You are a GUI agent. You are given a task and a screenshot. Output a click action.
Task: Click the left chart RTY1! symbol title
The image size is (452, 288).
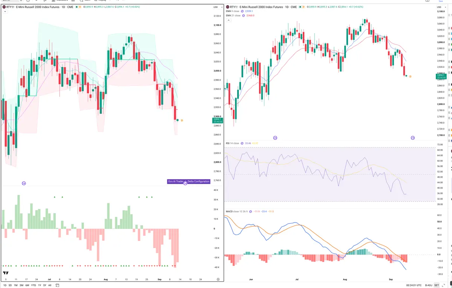[x=40, y=7]
